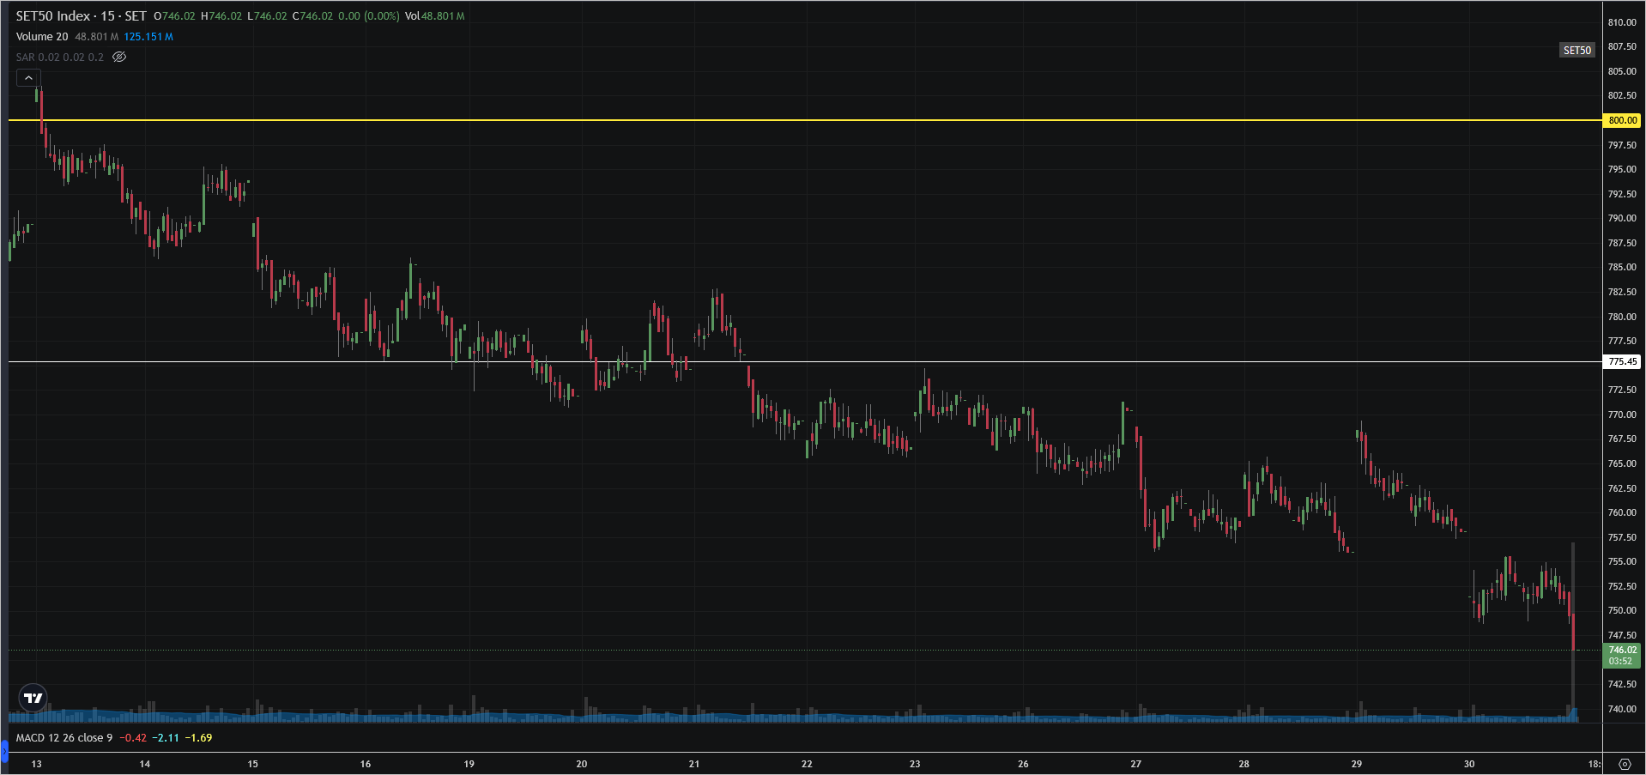
Task: Click the gray 48.801 M value beside Volume 20
Action: tap(97, 37)
